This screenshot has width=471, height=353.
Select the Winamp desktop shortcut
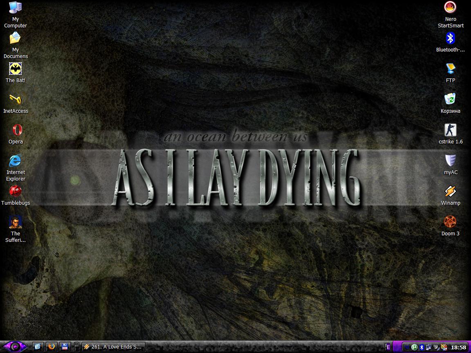point(450,195)
